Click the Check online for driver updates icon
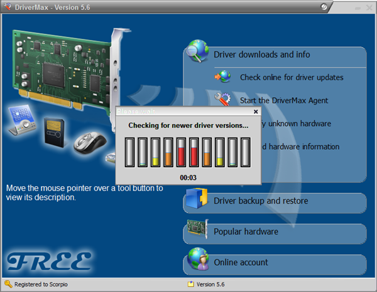 [x=223, y=78]
